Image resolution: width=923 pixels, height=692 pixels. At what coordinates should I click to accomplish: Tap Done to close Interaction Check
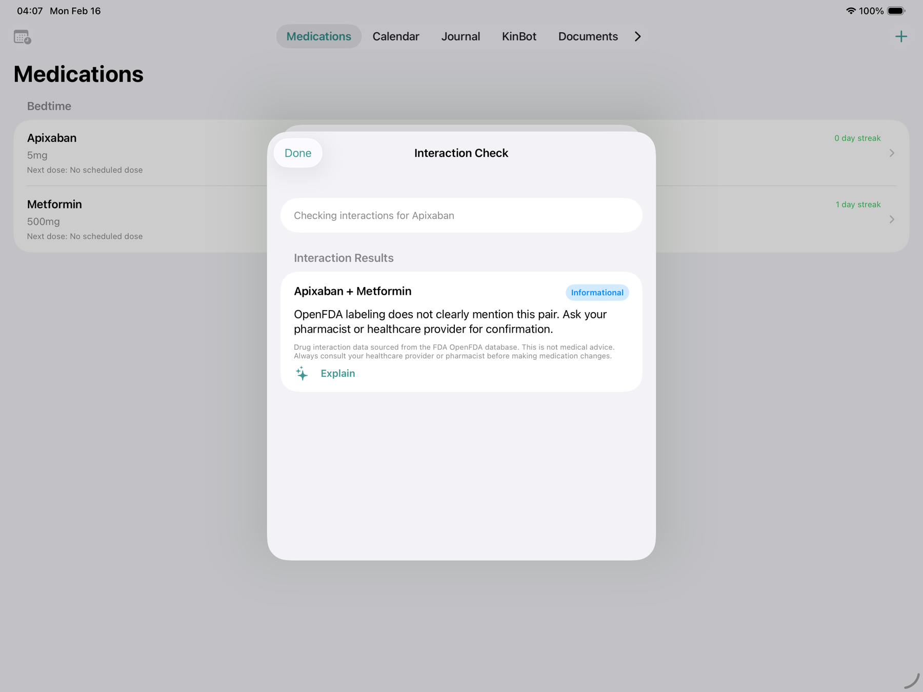click(297, 152)
